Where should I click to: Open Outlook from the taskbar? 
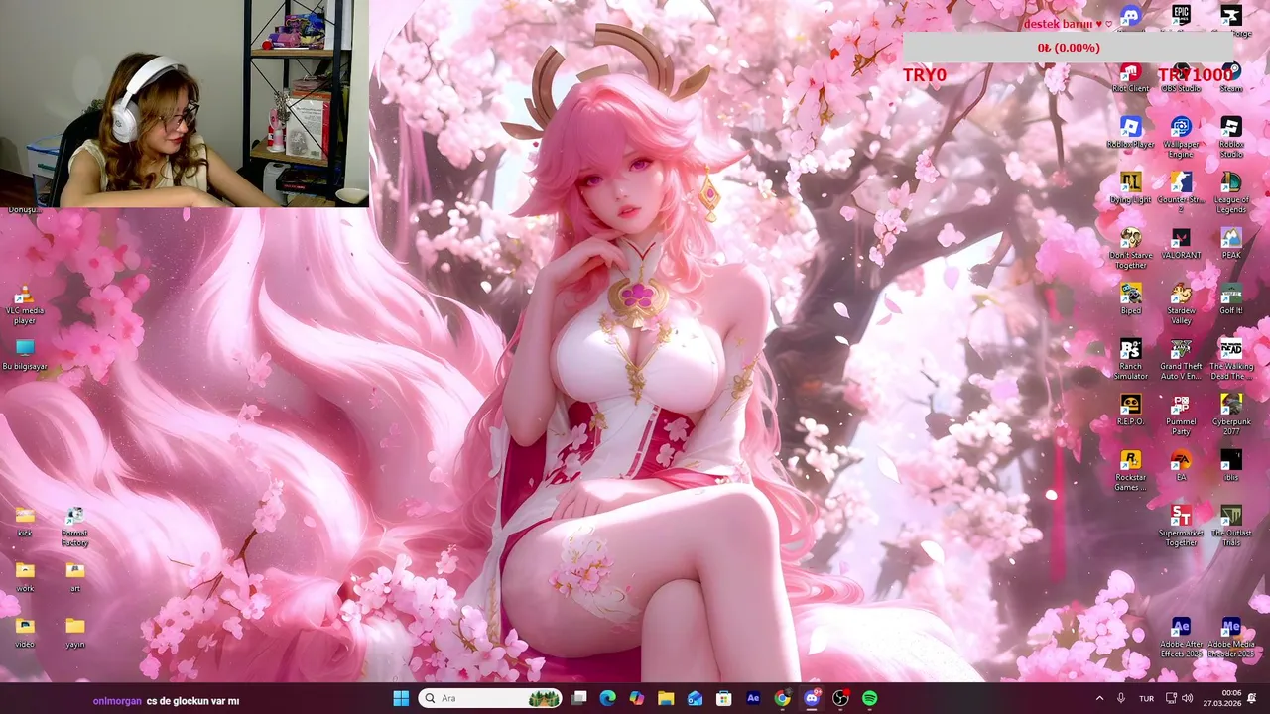695,698
